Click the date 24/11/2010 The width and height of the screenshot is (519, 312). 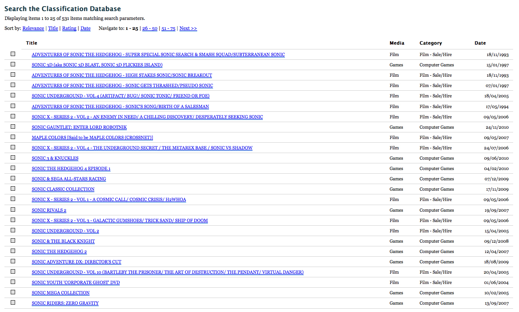pyautogui.click(x=497, y=127)
